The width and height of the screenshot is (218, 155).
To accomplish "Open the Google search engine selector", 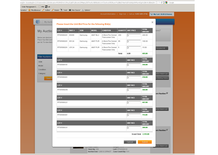I will 166,2.
